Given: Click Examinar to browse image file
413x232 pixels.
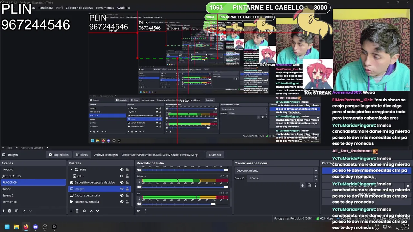Looking at the screenshot, I should pos(215,155).
